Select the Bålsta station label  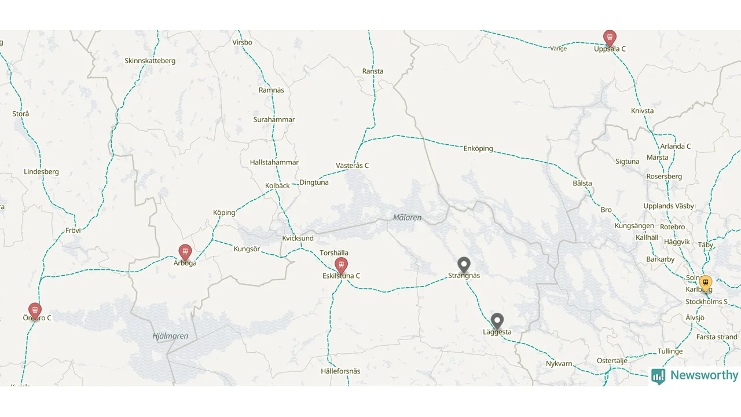(x=582, y=183)
